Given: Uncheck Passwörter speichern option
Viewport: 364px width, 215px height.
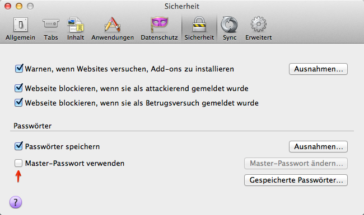Looking at the screenshot, I should 19,146.
